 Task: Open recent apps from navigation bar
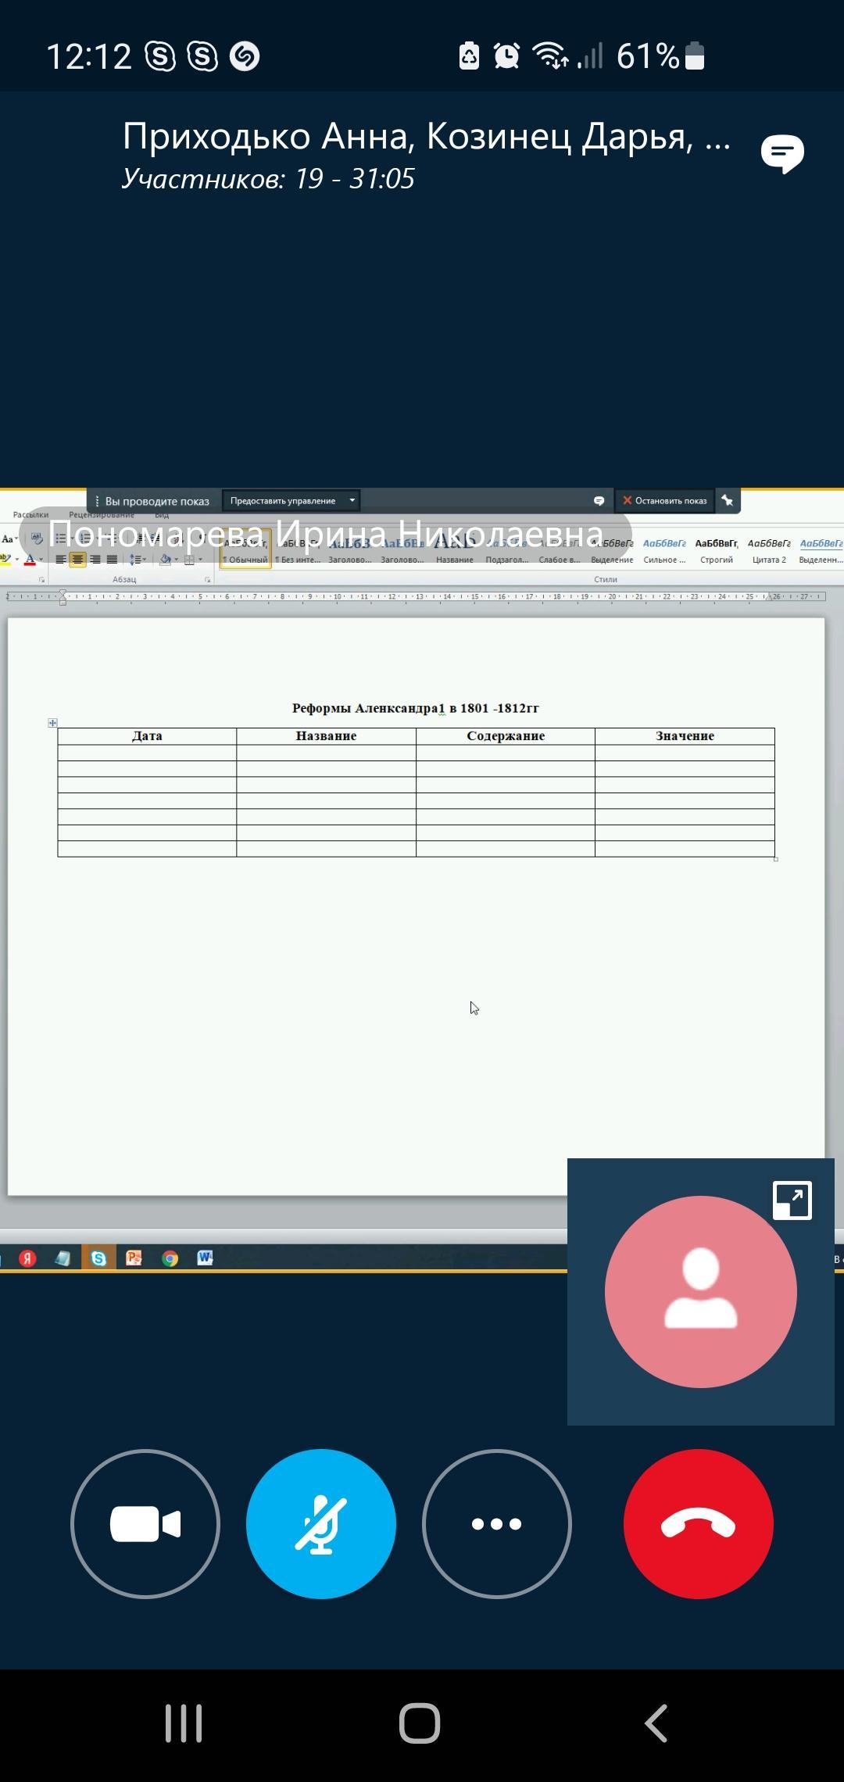(x=184, y=1723)
